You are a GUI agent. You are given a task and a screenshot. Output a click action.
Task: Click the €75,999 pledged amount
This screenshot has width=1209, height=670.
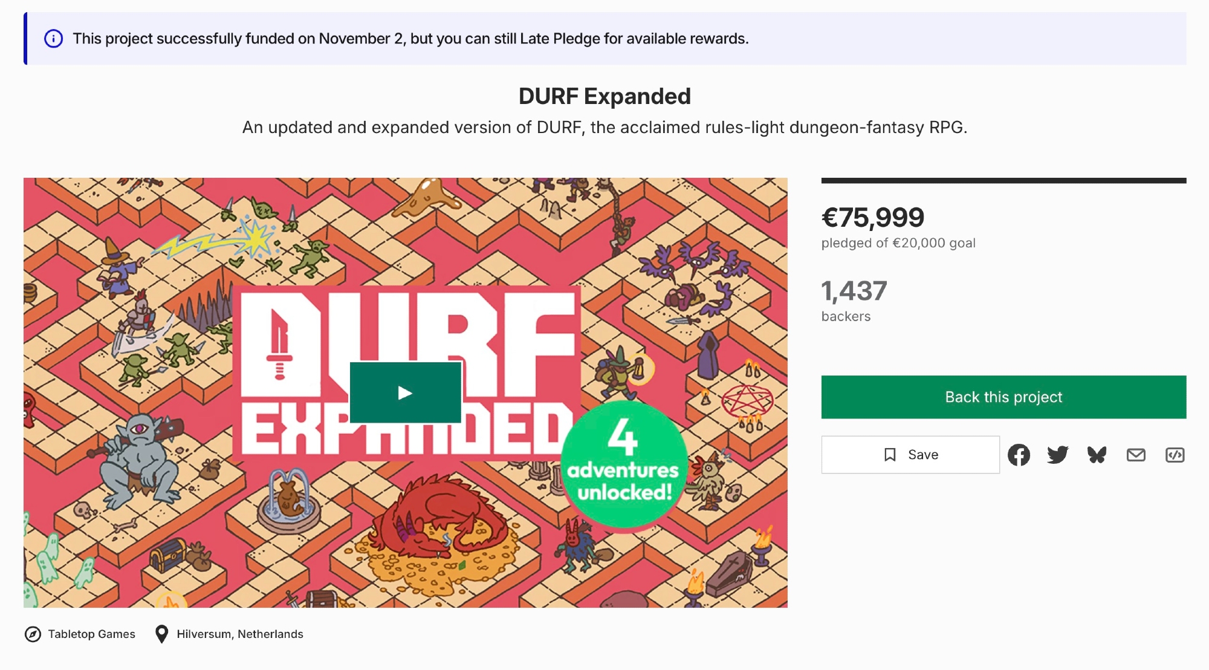[872, 218]
